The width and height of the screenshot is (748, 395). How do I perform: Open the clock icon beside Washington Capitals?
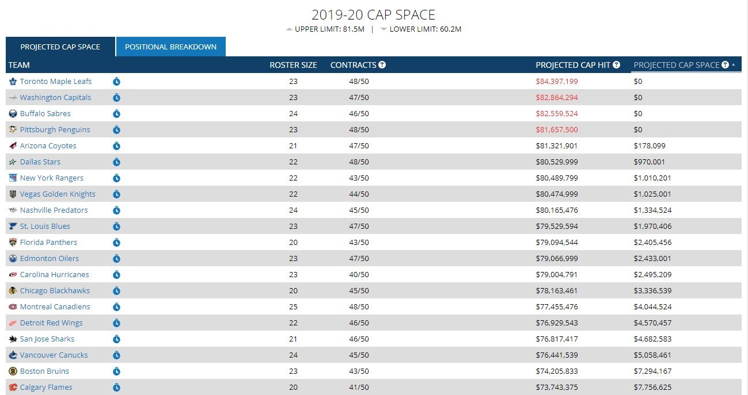[116, 98]
